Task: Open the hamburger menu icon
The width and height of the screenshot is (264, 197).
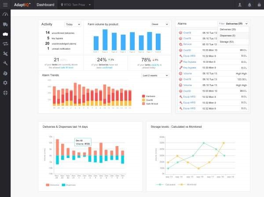Action: click(5, 5)
